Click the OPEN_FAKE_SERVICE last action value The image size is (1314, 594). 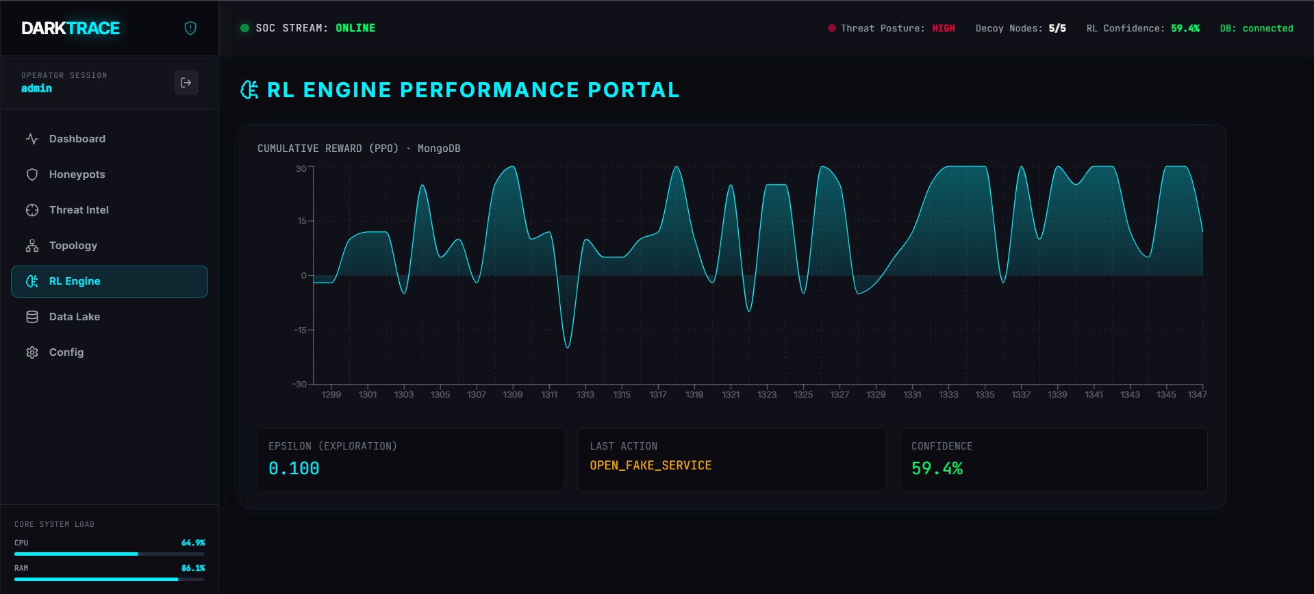coord(650,465)
